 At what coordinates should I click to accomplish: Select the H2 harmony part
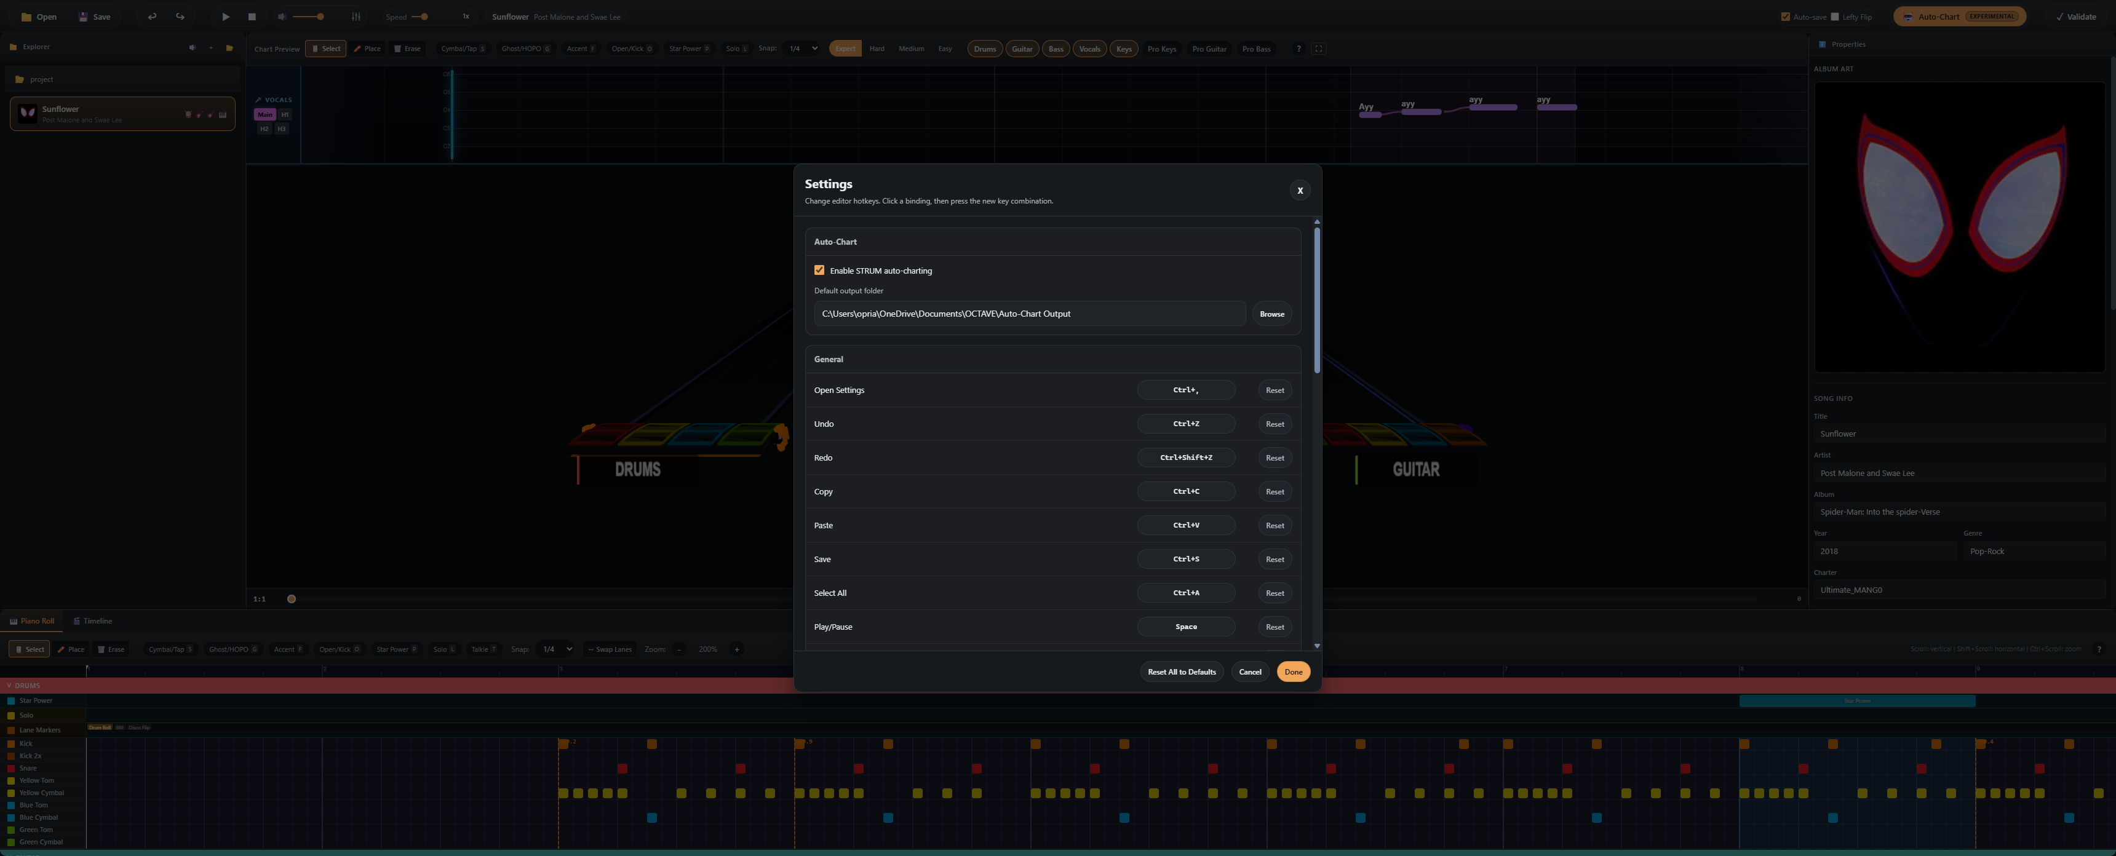tap(264, 129)
